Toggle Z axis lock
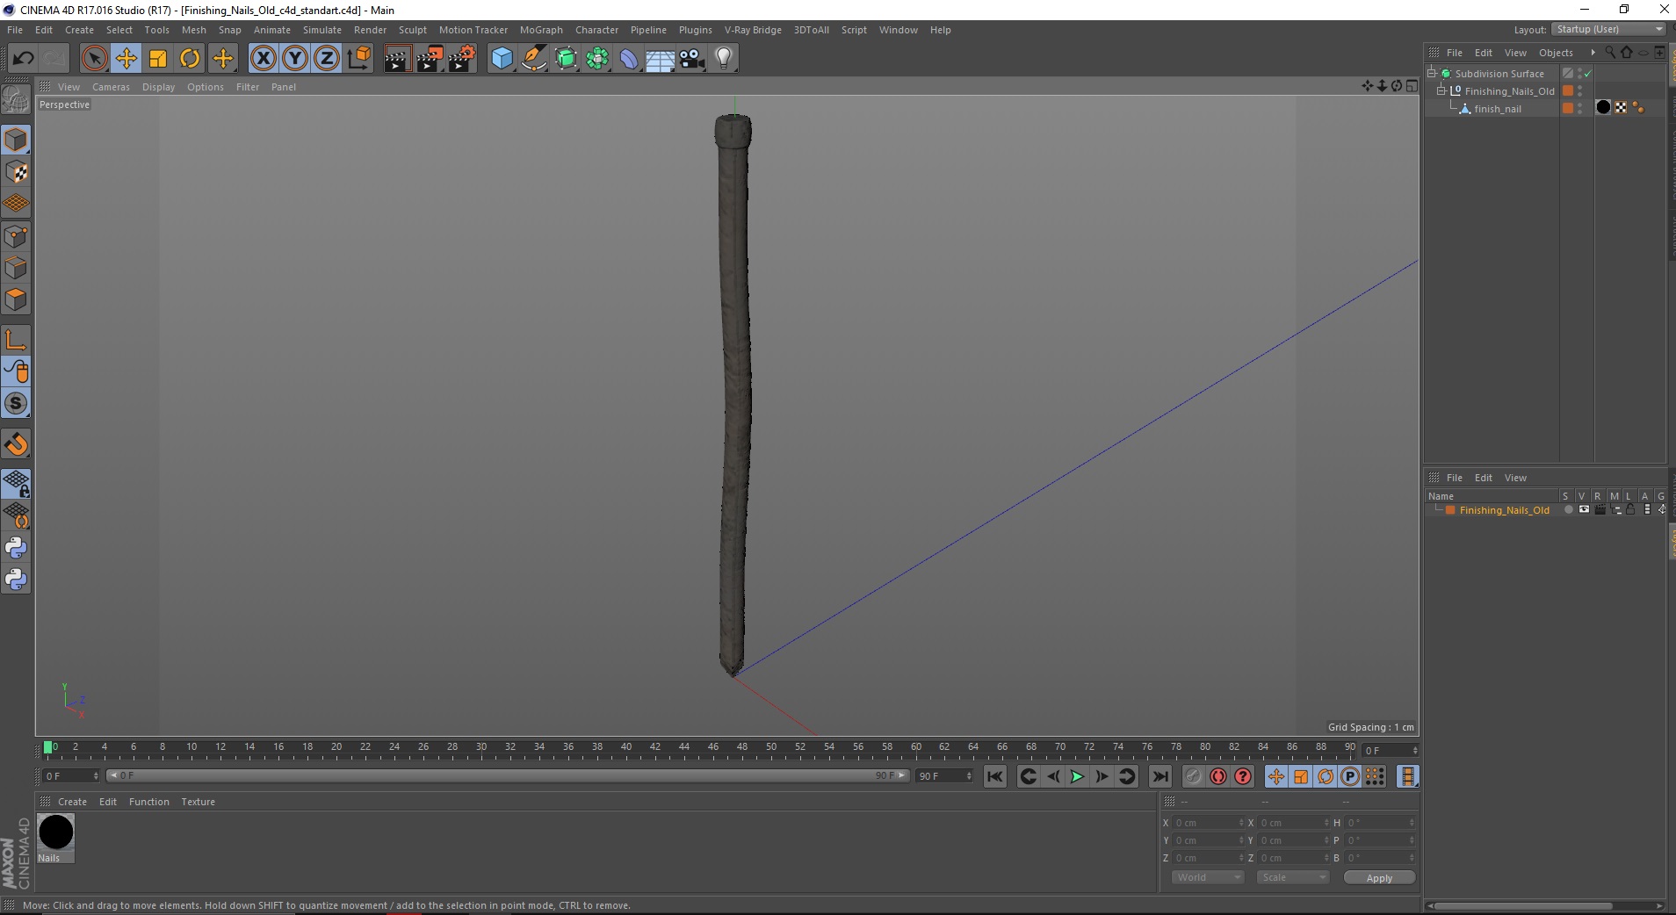 (x=327, y=59)
